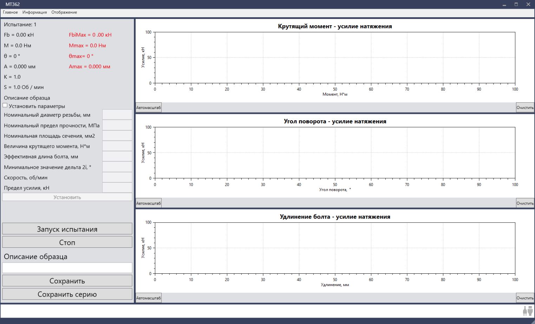This screenshot has height=324, width=535.
Task: Autoscale the 'Угол поворота' chart
Action: (149, 203)
